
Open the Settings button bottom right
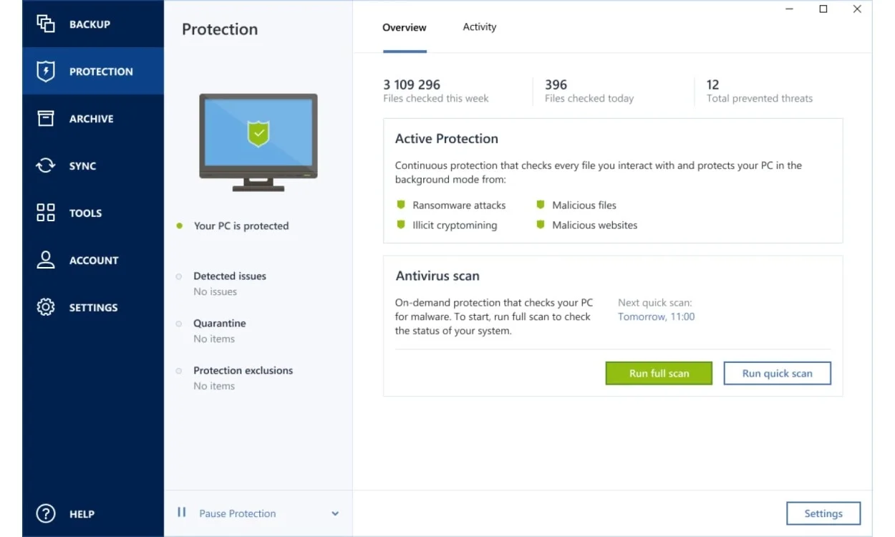tap(823, 513)
